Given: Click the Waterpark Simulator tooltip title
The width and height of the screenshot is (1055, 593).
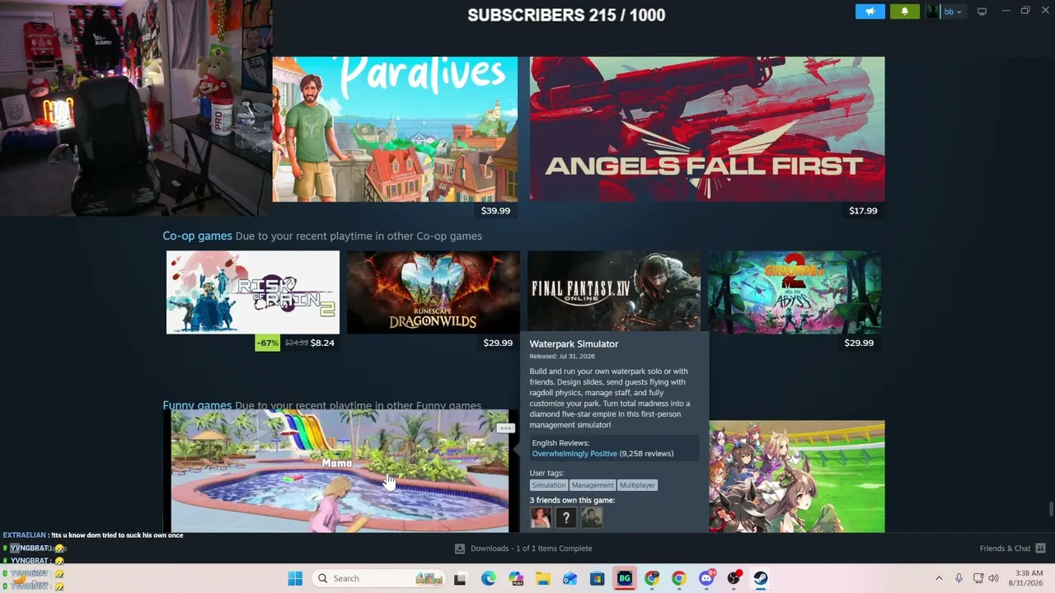Looking at the screenshot, I should (x=574, y=344).
